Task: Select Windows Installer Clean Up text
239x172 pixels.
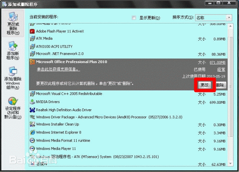Action: click(x=57, y=124)
